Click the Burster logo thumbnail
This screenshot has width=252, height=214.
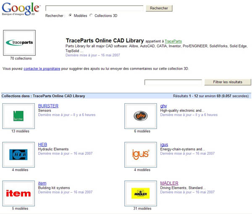pyautogui.click(x=18, y=116)
